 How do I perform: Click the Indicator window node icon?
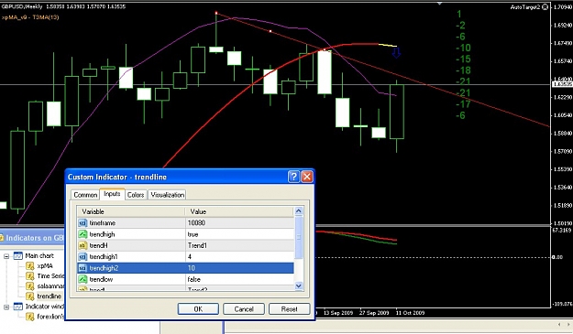[x=18, y=307]
